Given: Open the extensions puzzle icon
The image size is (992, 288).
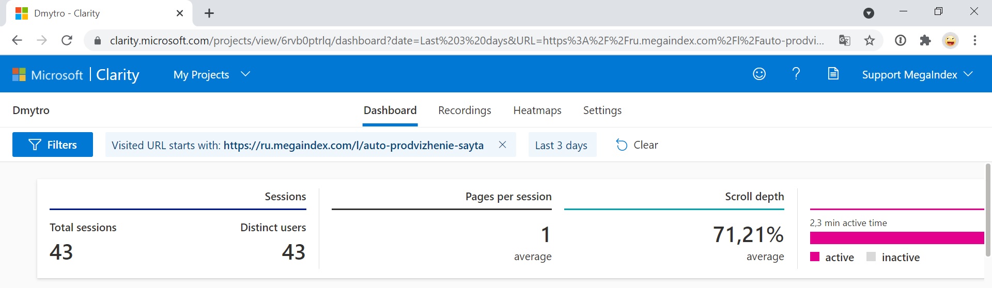Looking at the screenshot, I should click(x=925, y=40).
